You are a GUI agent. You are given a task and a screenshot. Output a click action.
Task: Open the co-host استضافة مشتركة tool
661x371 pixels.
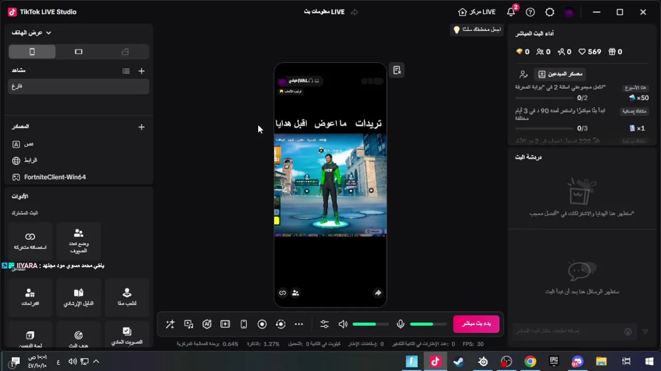tap(30, 241)
